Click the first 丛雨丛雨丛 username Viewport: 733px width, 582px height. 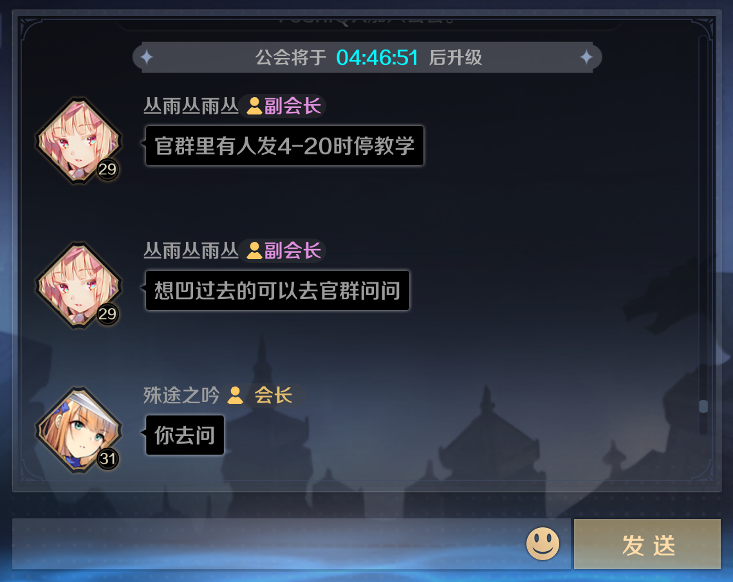pyautogui.click(x=190, y=106)
